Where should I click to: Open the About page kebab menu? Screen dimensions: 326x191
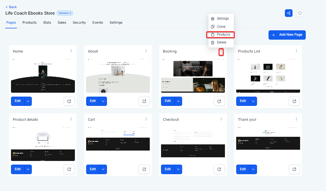(x=146, y=51)
